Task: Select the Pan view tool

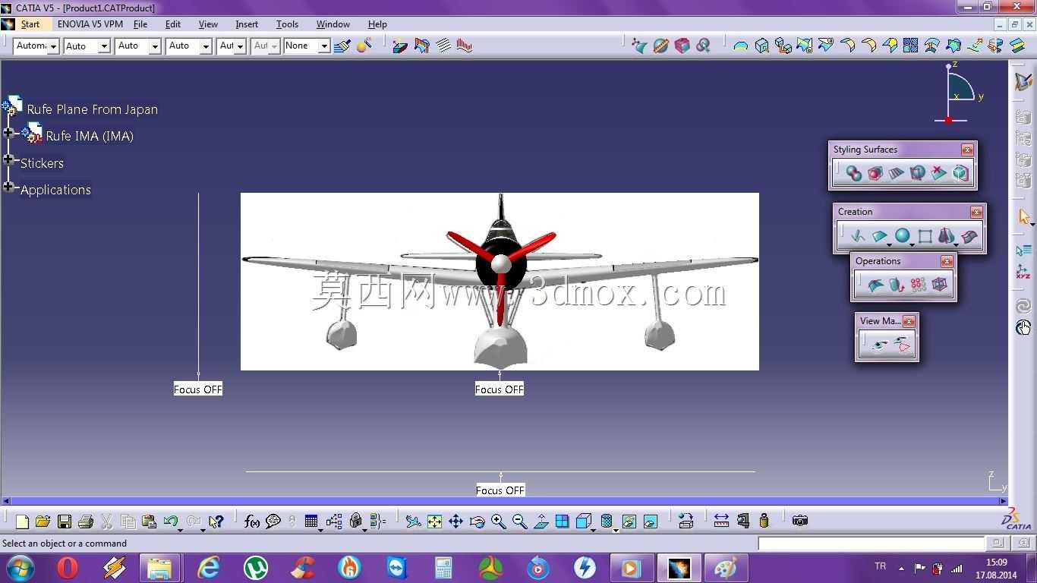Action: coord(455,522)
